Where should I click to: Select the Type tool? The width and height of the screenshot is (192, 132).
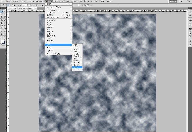pos(5,31)
